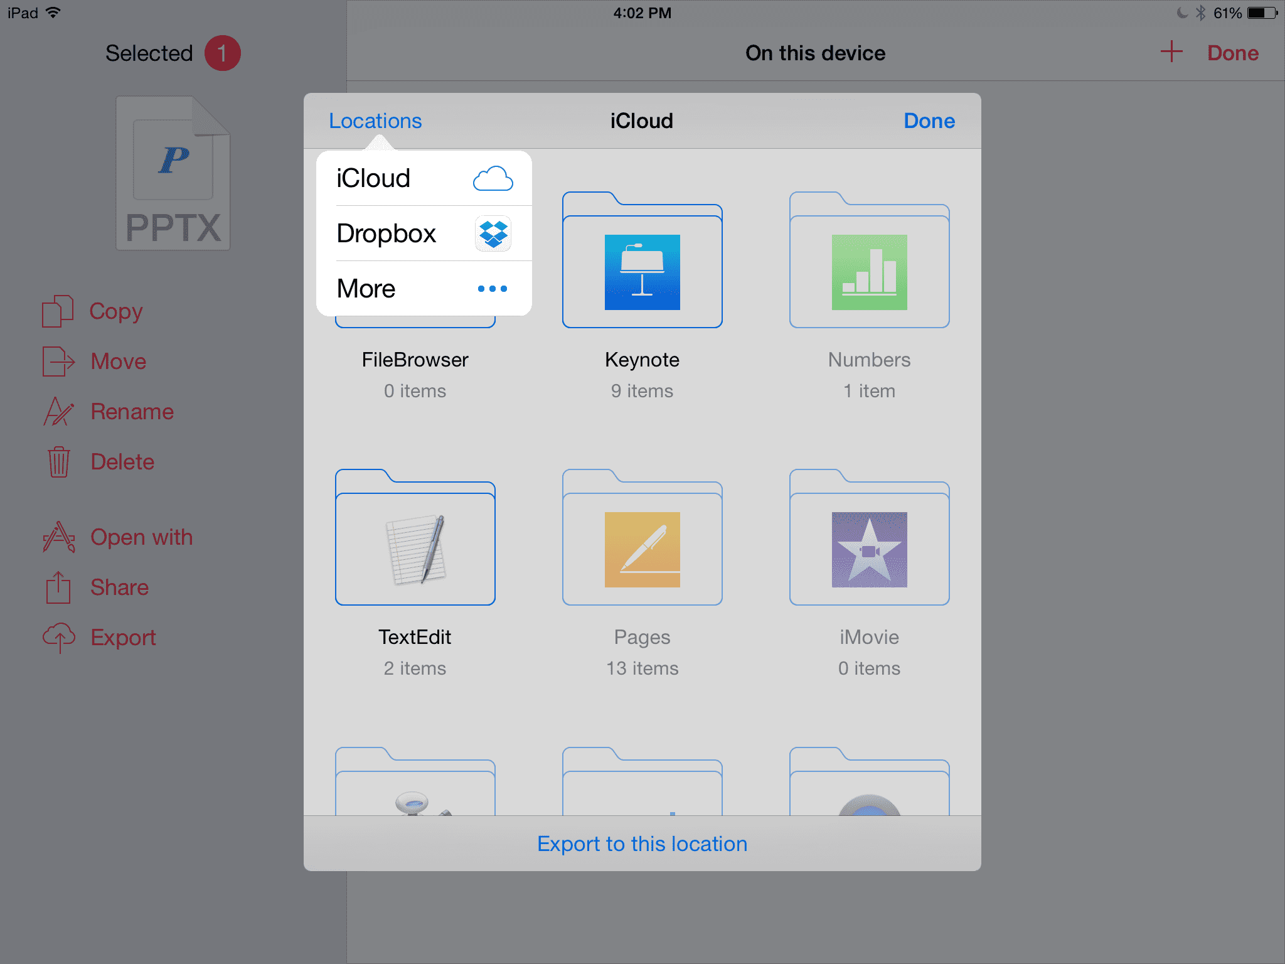
Task: Click the FileBrowser folder label
Action: (x=415, y=360)
